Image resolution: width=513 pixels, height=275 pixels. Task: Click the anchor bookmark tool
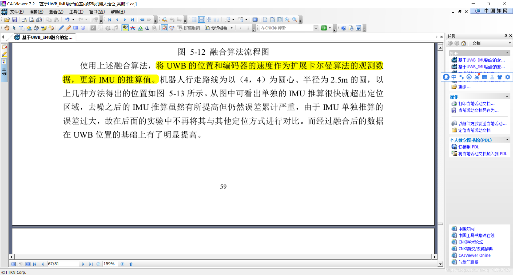[x=147, y=28]
